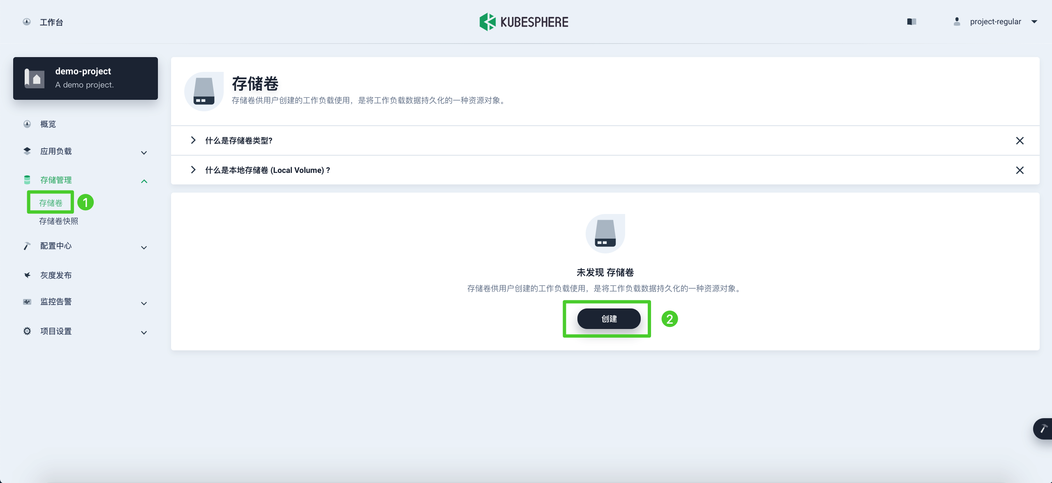Viewport: 1052px width, 483px height.
Task: Expand the 应用负载 menu chevron
Action: (144, 152)
